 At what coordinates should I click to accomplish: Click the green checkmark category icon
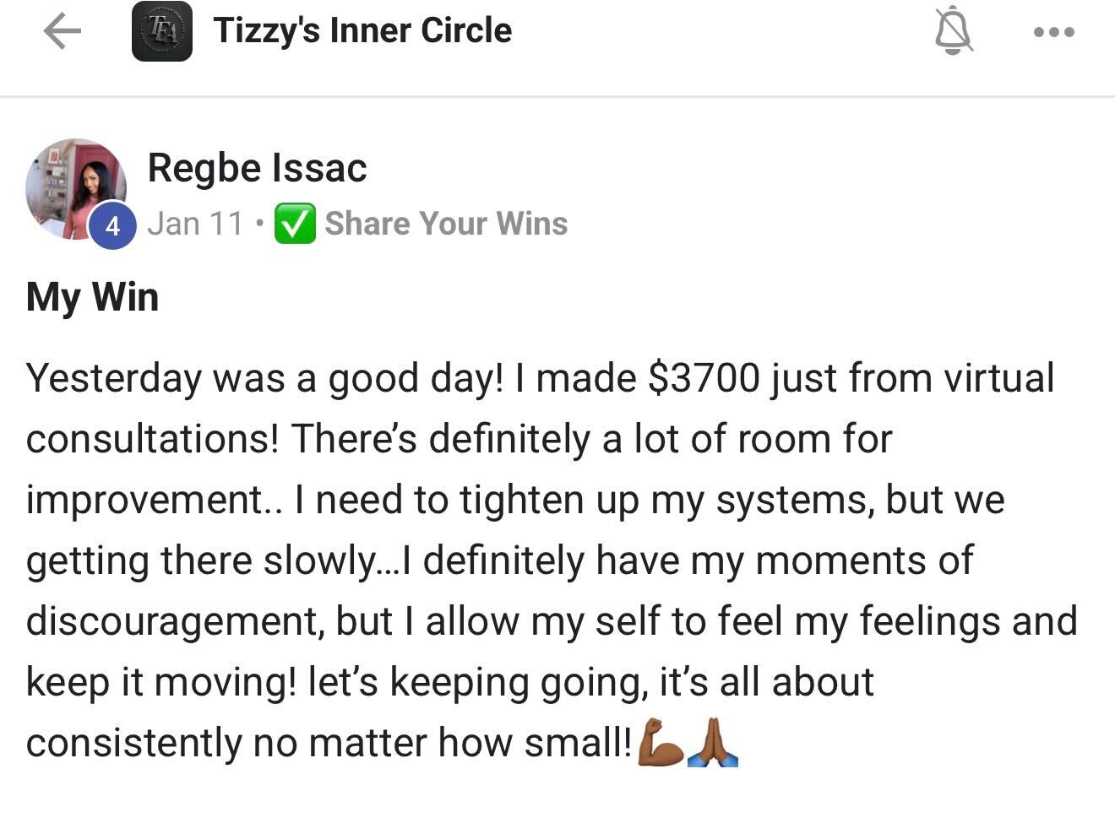tap(295, 224)
